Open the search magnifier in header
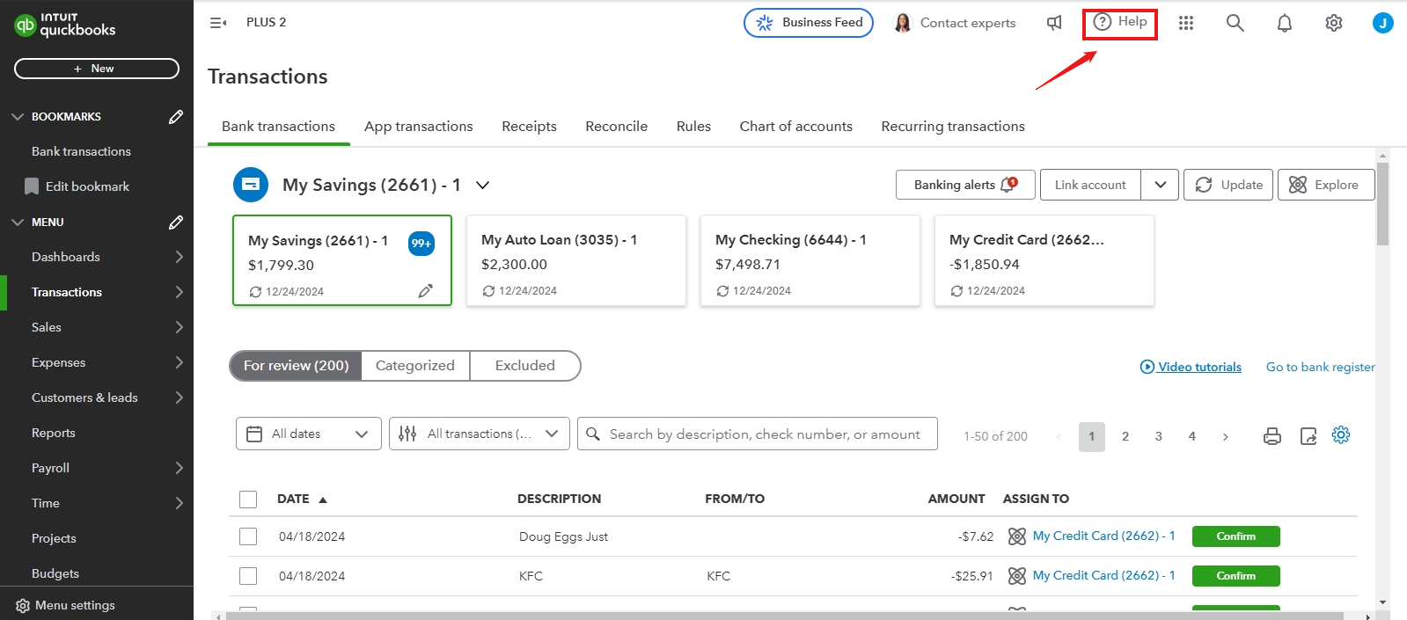1407x620 pixels. pos(1235,23)
